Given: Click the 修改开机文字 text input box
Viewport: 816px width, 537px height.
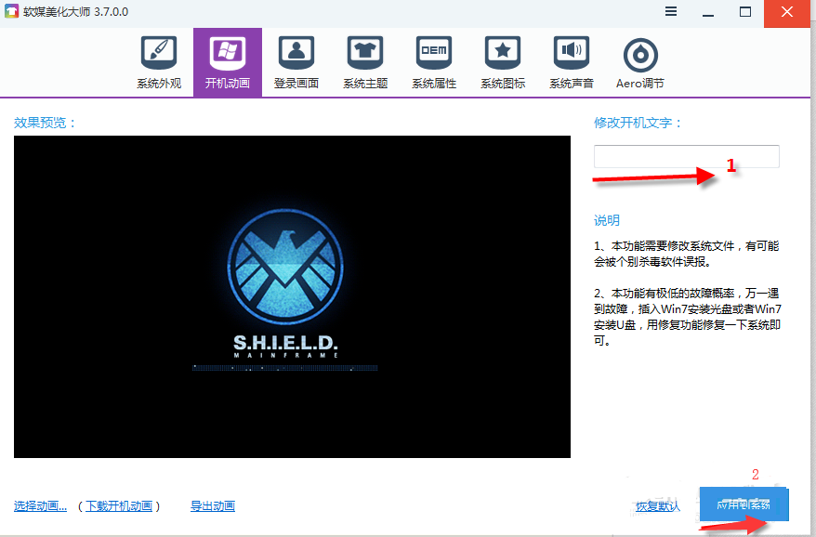Looking at the screenshot, I should tap(686, 157).
